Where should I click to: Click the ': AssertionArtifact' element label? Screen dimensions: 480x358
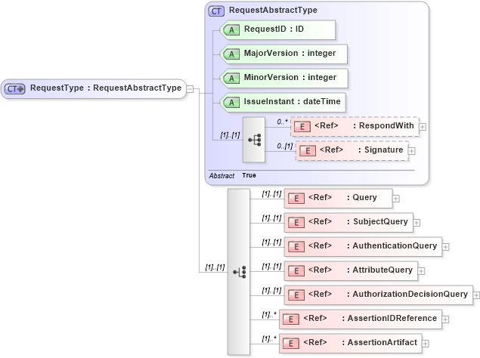coord(379,342)
